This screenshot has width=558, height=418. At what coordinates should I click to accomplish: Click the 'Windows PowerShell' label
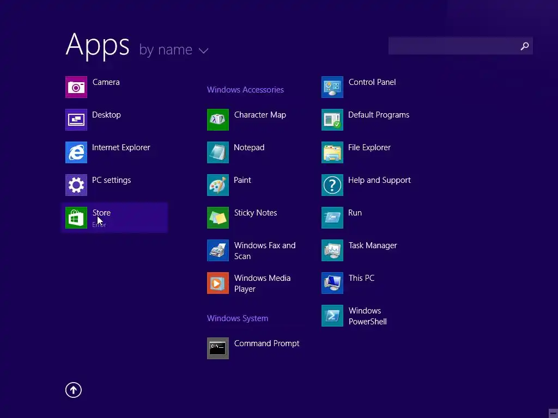pos(368,316)
